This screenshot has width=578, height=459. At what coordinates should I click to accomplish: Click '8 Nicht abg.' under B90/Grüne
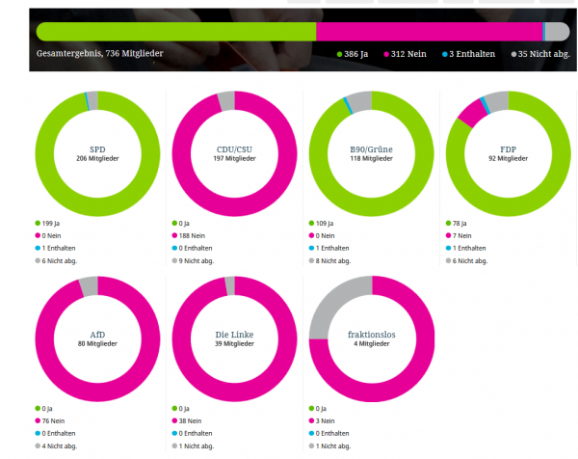click(x=329, y=260)
